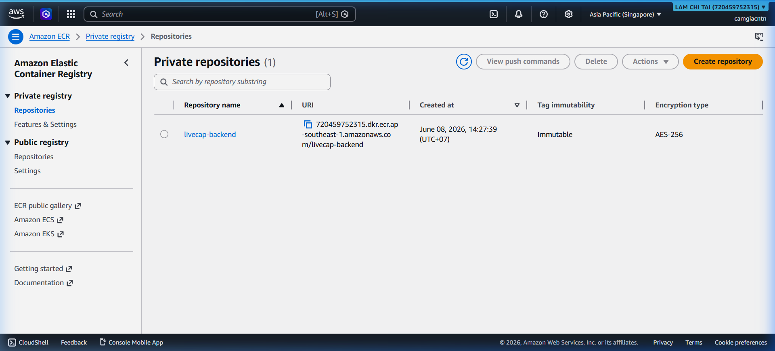This screenshot has width=775, height=351.
Task: Collapse the side navigation panel chevron
Action: click(126, 63)
